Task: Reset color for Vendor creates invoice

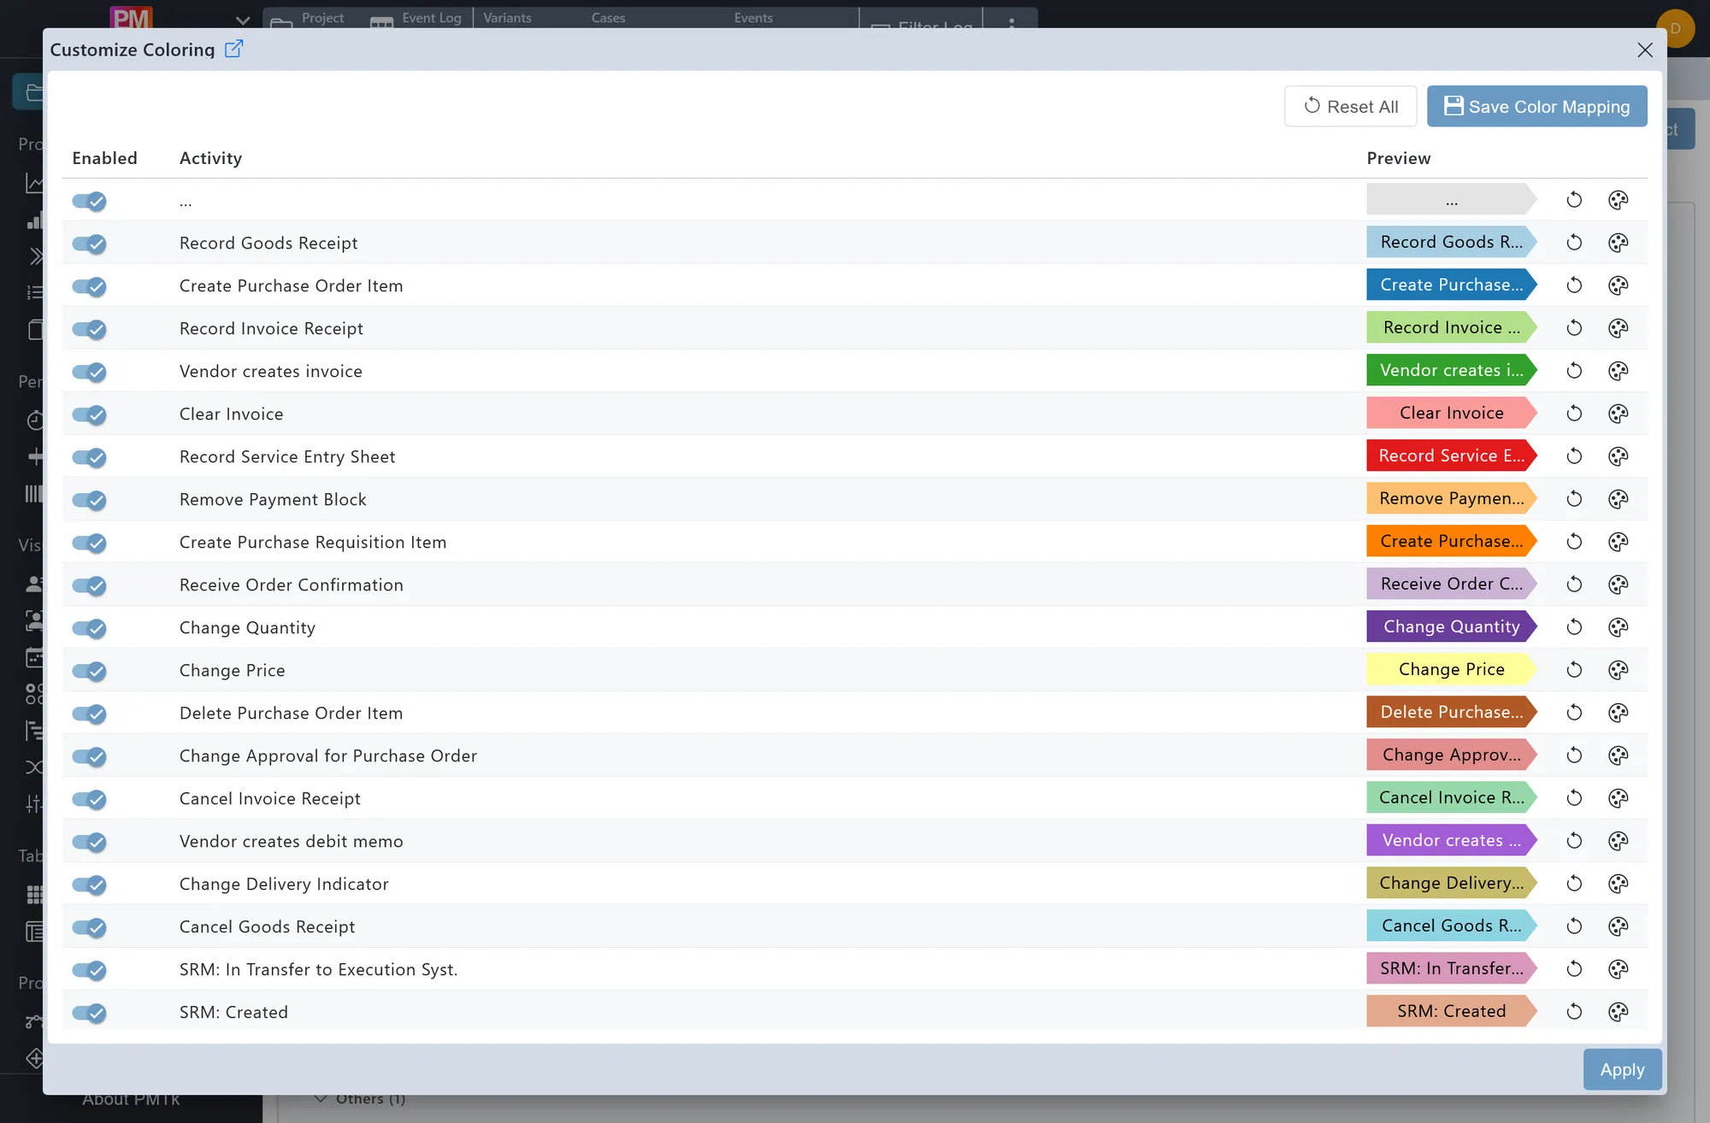Action: point(1574,371)
